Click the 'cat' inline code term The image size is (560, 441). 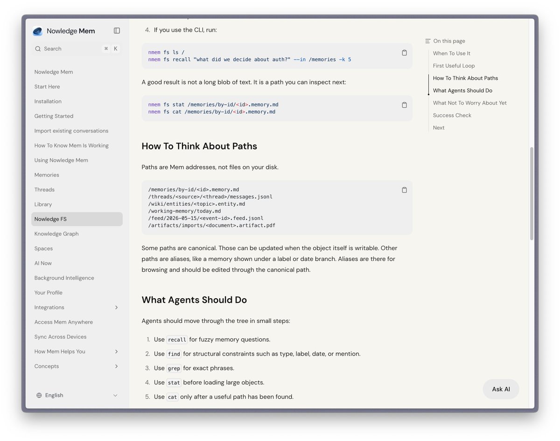click(x=172, y=397)
